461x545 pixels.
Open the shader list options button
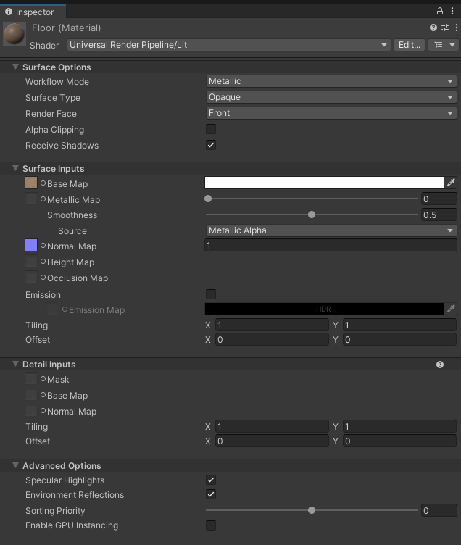tap(444, 45)
